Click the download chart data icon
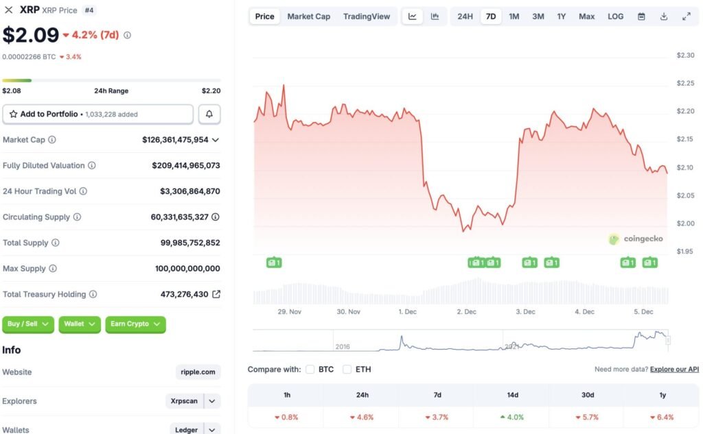This screenshot has width=703, height=434. pos(663,16)
